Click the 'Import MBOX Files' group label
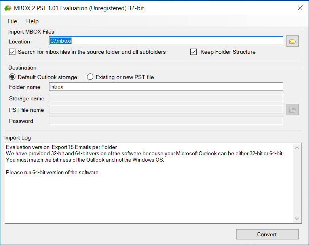The width and height of the screenshot is (309, 245). coord(31,32)
